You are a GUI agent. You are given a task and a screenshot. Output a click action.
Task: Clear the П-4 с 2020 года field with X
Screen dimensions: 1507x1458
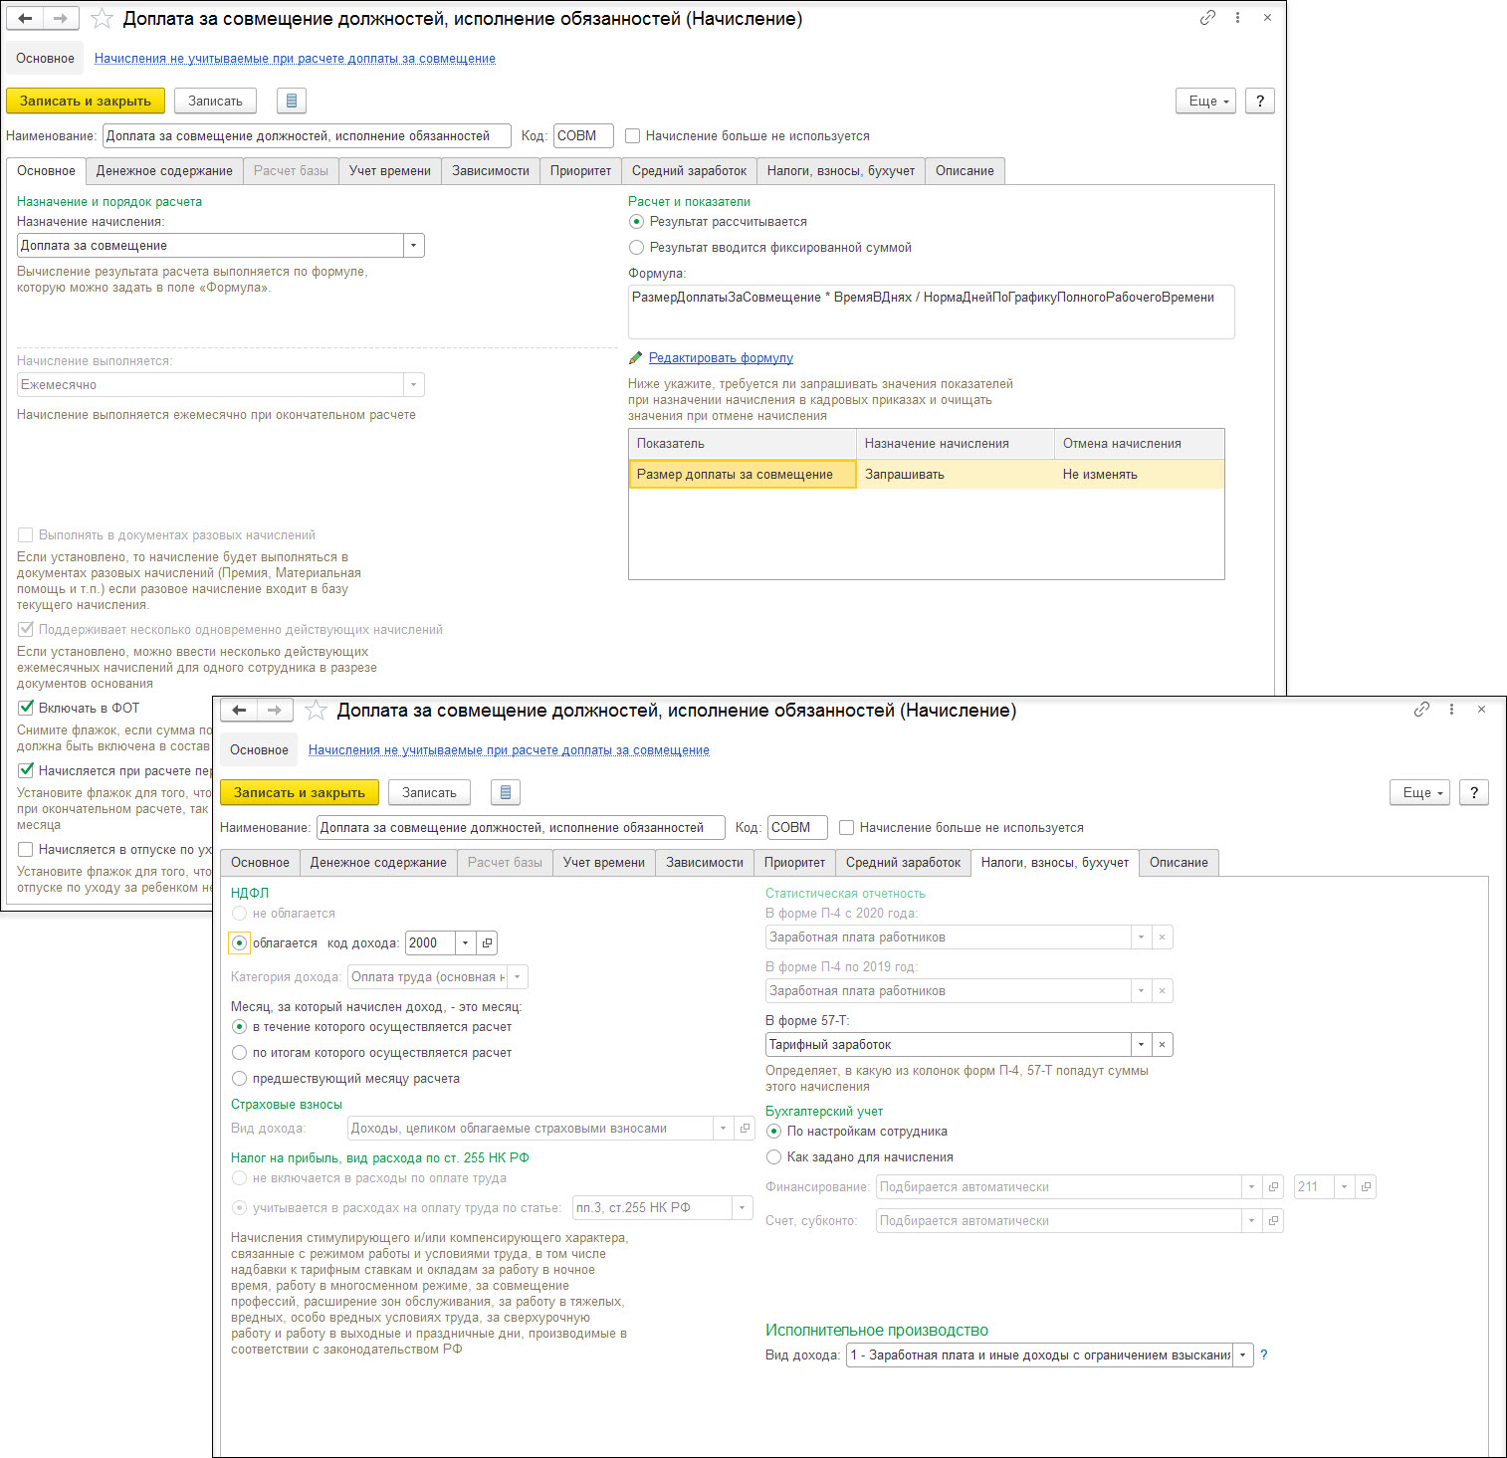(1162, 937)
